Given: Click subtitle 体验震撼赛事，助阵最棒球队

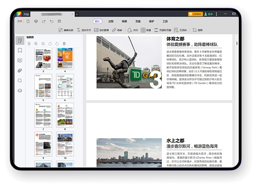Looking at the screenshot, I should (x=192, y=44).
